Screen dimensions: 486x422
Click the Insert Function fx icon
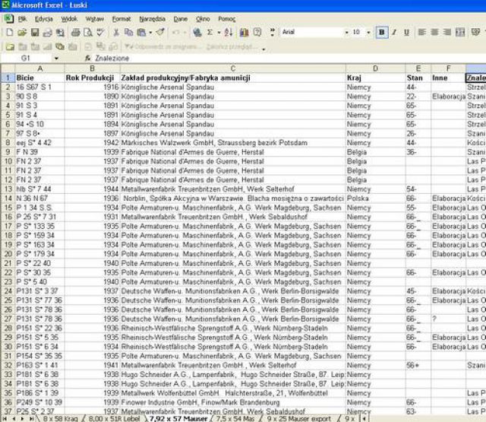pyautogui.click(x=88, y=58)
